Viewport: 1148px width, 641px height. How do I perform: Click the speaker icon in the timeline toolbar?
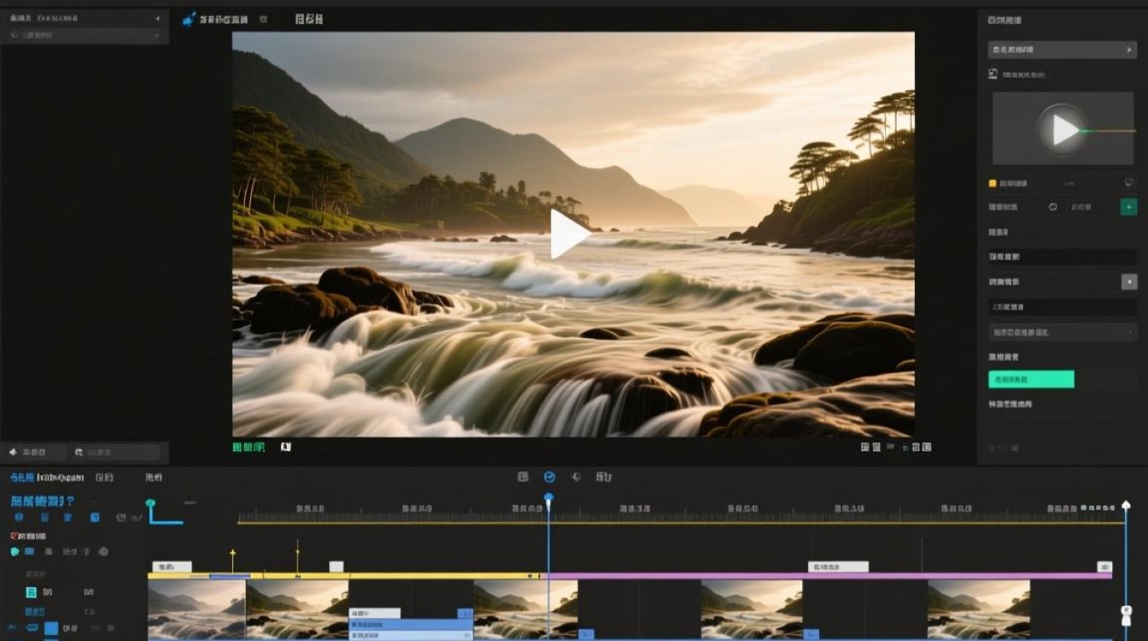pyautogui.click(x=576, y=477)
